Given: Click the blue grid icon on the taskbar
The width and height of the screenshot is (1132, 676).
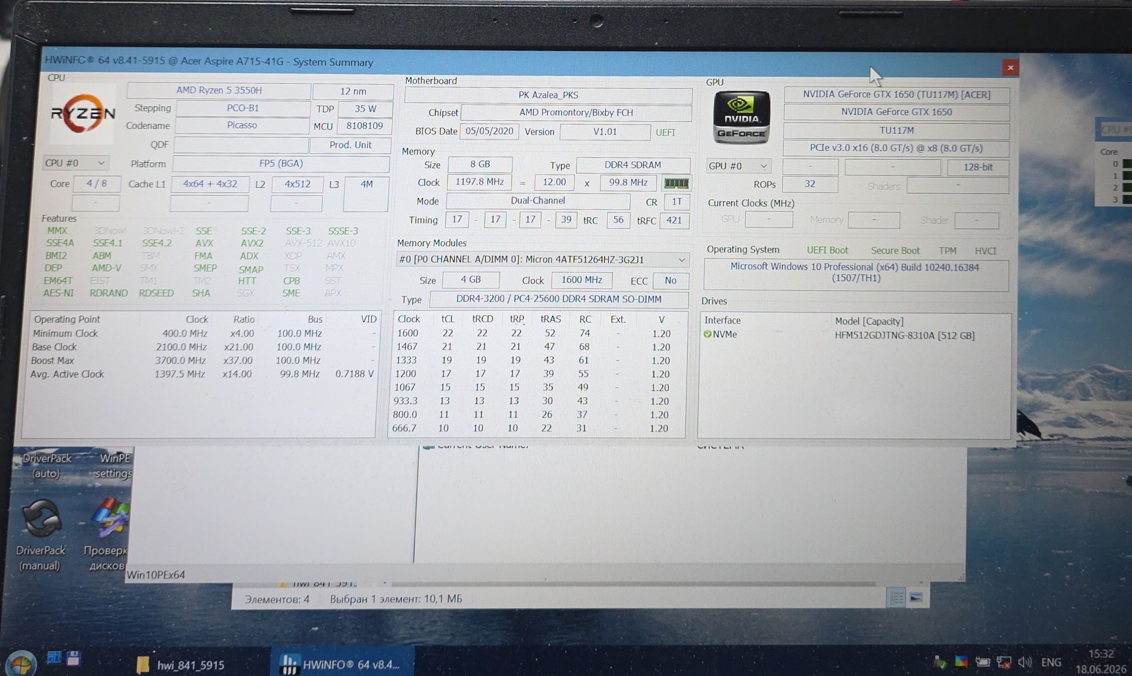Looking at the screenshot, I should tap(54, 658).
